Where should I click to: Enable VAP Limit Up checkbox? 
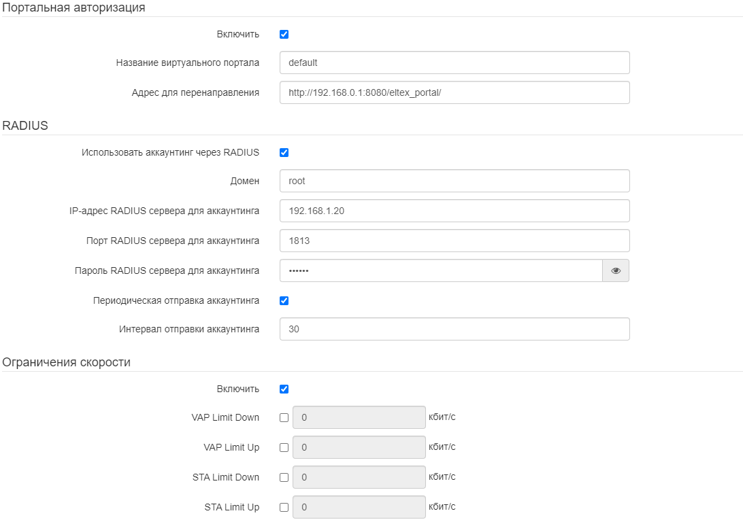[x=284, y=448]
